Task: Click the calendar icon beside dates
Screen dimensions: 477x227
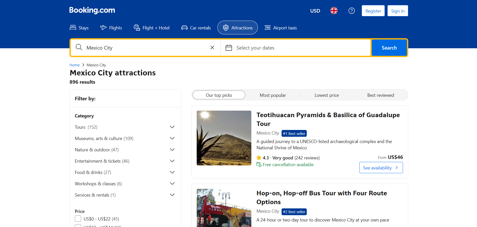Action: coord(229,48)
